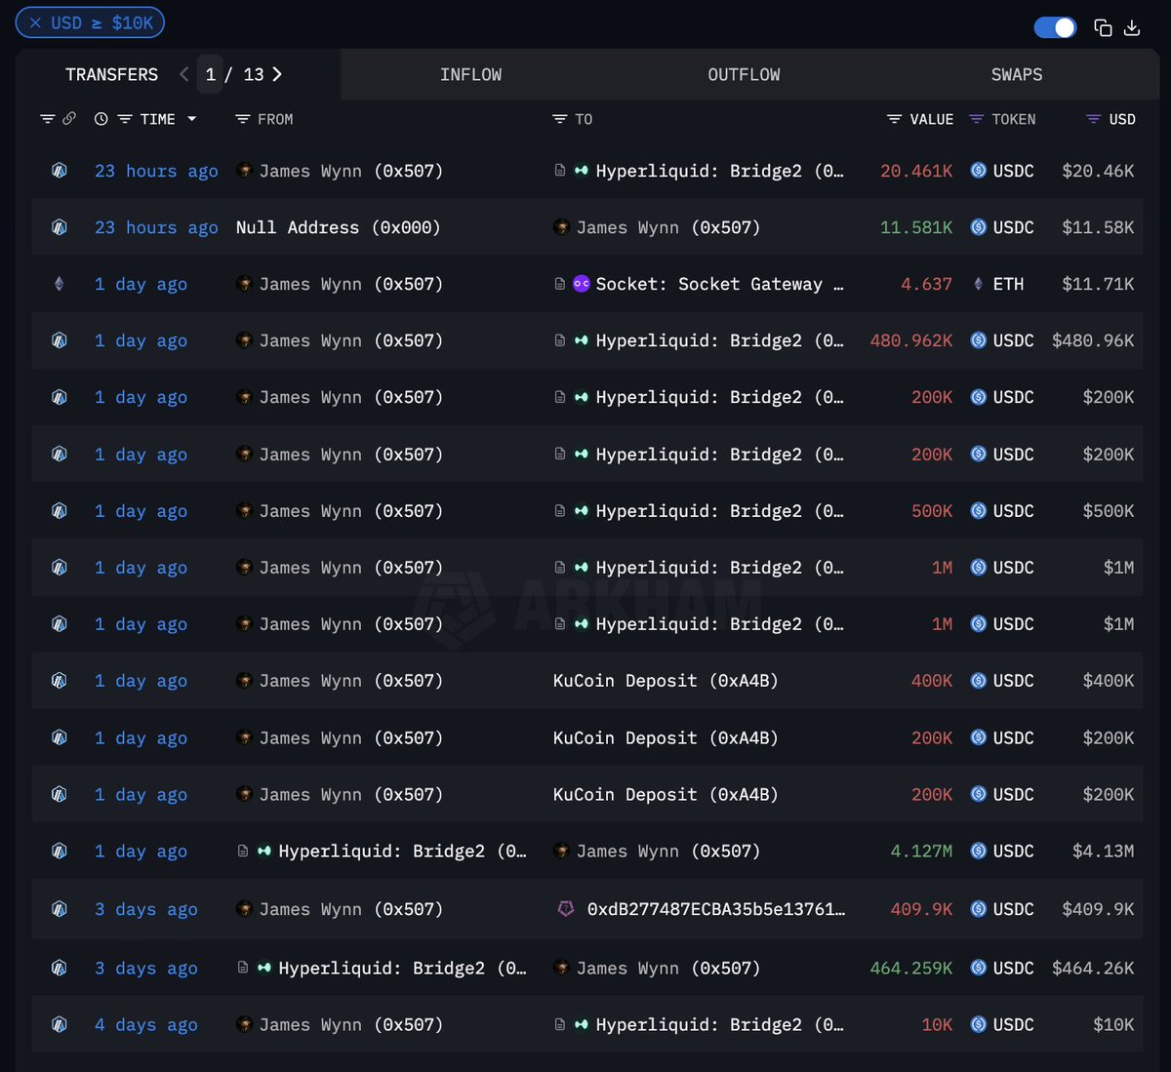The height and width of the screenshot is (1072, 1171).
Task: Click Hyperliquid logo on the 464.259K row
Action: pos(264,968)
